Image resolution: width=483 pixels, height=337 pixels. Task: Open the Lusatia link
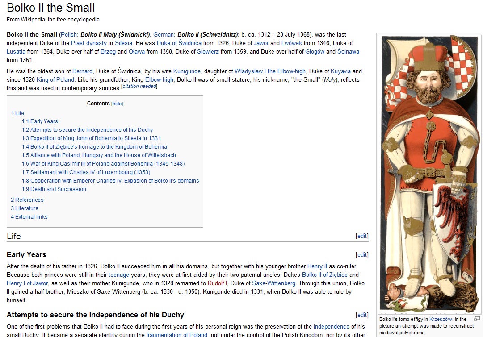pos(16,52)
